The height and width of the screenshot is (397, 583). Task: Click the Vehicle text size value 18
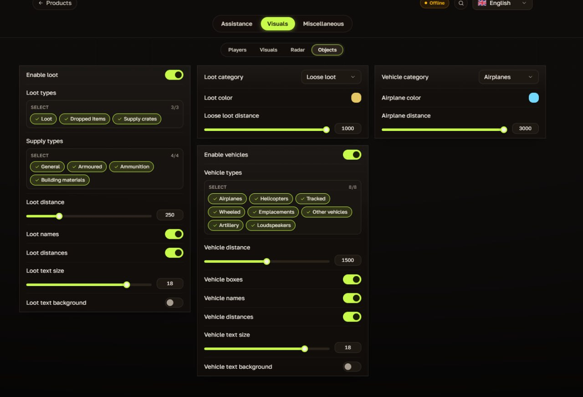pyautogui.click(x=348, y=348)
